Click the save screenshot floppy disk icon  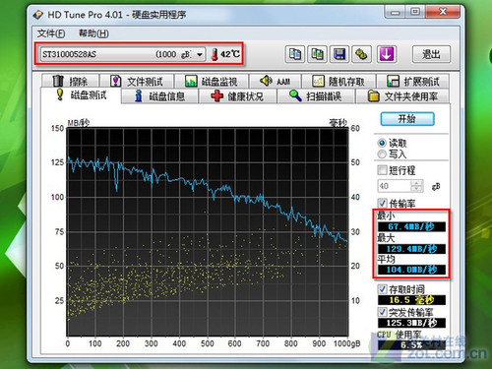[339, 54]
